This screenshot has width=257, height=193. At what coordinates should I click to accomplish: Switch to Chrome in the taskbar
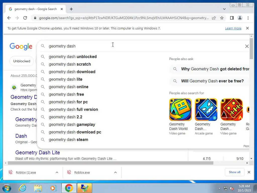tap(69, 188)
